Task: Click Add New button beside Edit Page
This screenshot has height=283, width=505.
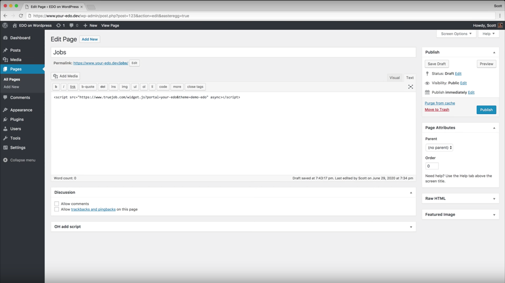Action: [89, 39]
